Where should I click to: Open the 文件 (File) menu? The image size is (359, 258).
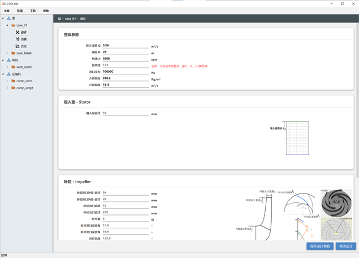[7, 10]
